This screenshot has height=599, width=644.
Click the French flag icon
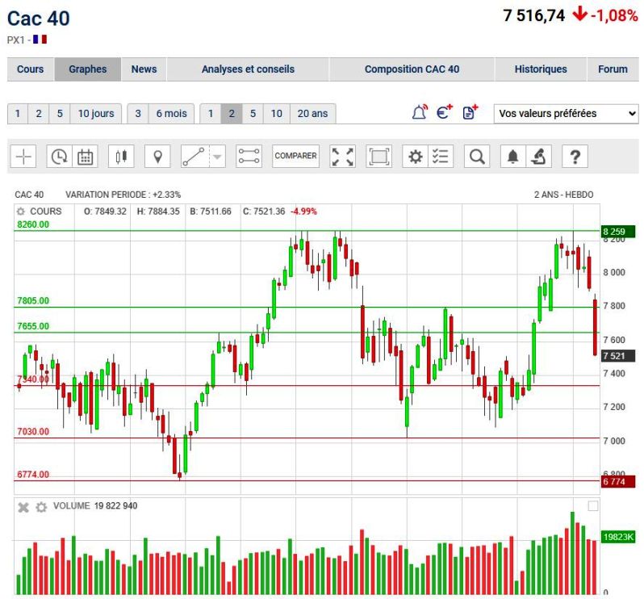click(40, 40)
